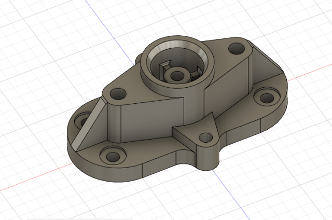Pick the counterbored hole on the right flange

tap(267, 98)
